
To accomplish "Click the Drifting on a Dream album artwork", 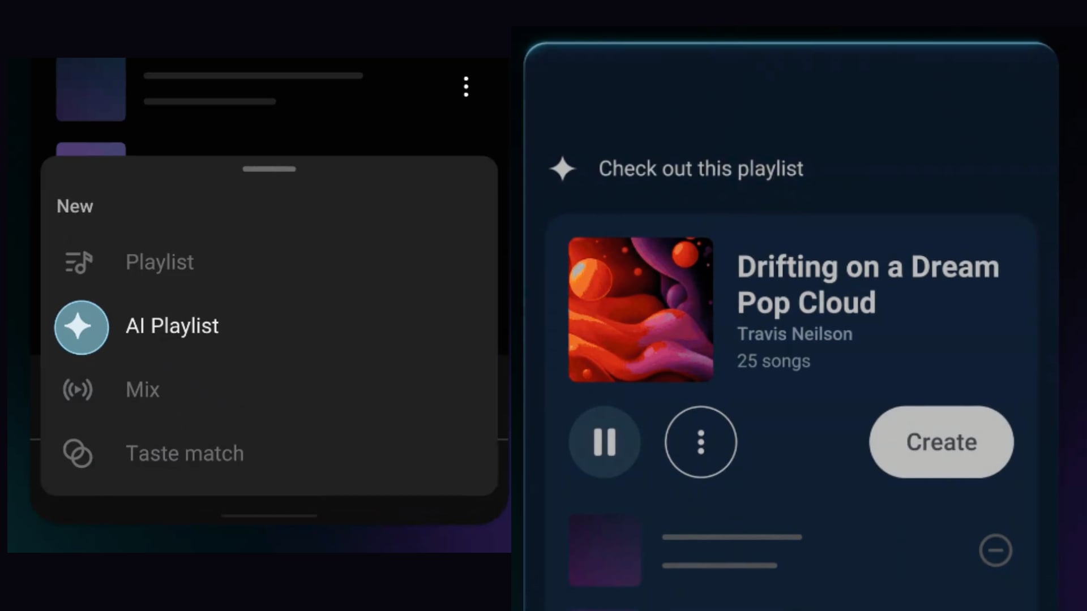I will [x=640, y=309].
